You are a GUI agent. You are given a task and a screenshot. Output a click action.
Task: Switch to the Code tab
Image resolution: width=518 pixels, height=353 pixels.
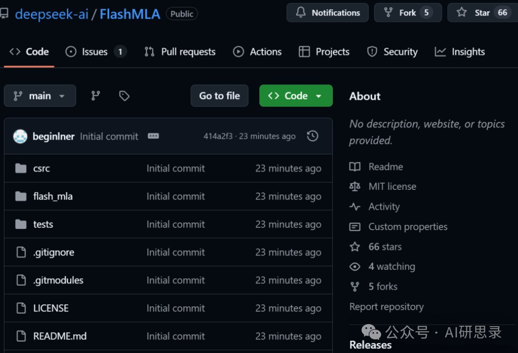coord(29,52)
